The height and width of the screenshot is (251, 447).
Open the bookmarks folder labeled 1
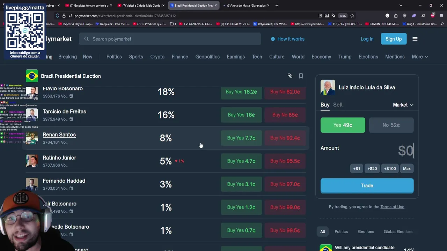173,24
